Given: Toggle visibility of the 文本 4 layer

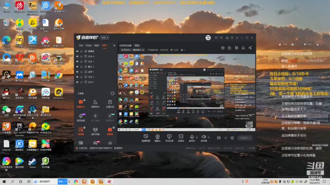Looking at the screenshot, I should (77, 56).
